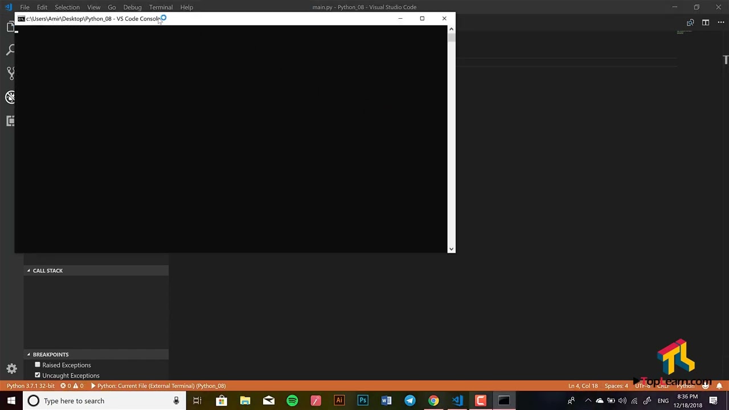Click the battery icon in the system tray
The image size is (729, 410).
(x=611, y=401)
